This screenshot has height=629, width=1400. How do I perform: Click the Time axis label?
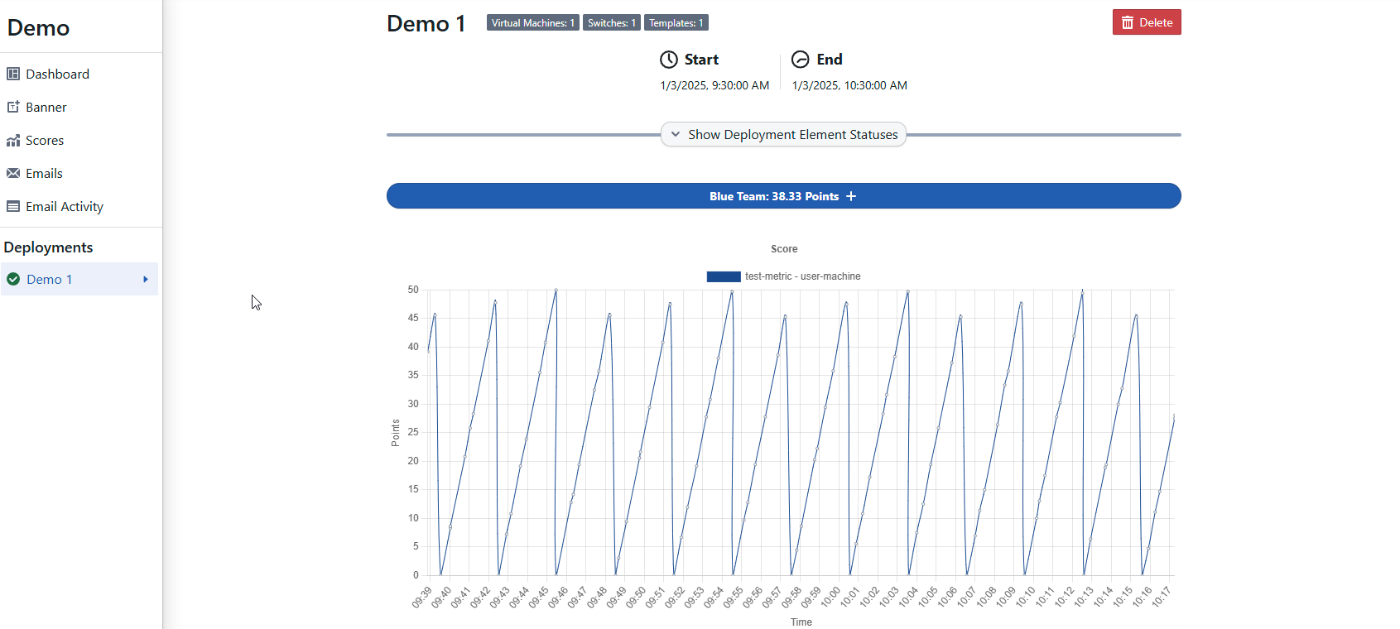801,622
